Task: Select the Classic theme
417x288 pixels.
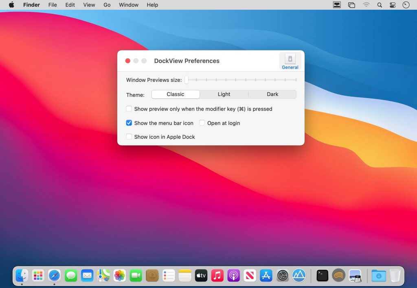Action: coord(175,94)
